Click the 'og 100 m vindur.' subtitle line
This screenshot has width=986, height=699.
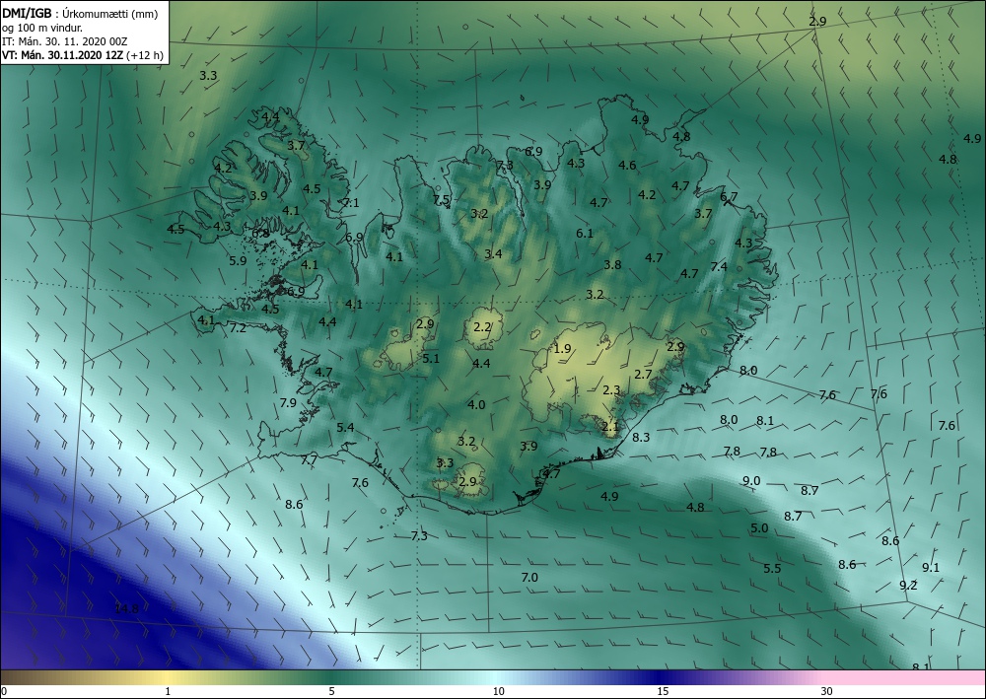(x=42, y=28)
